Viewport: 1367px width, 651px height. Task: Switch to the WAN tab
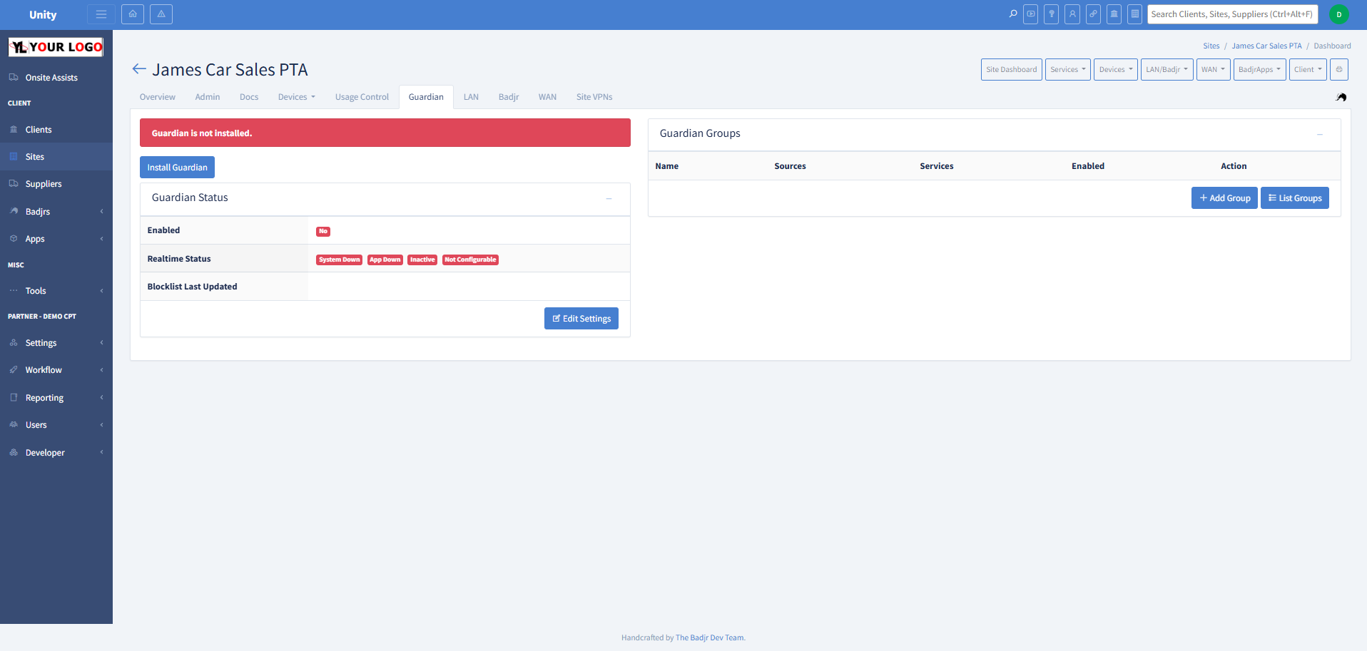547,97
